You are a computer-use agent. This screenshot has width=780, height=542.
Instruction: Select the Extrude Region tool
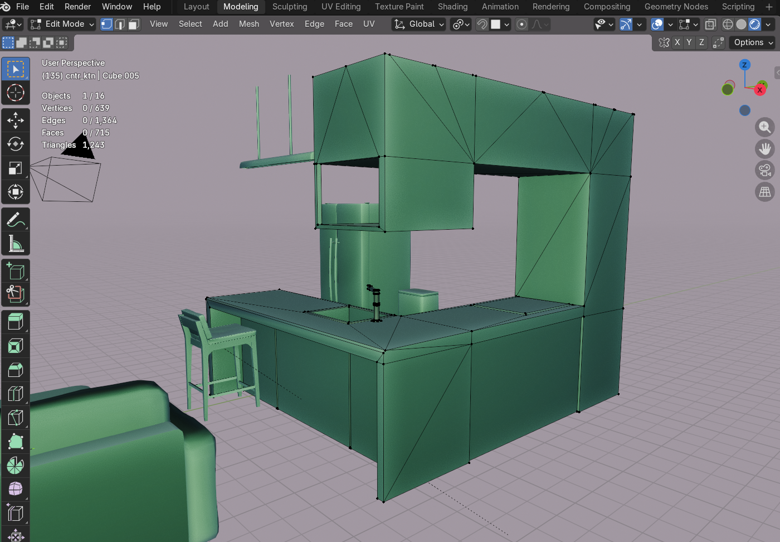pyautogui.click(x=16, y=322)
